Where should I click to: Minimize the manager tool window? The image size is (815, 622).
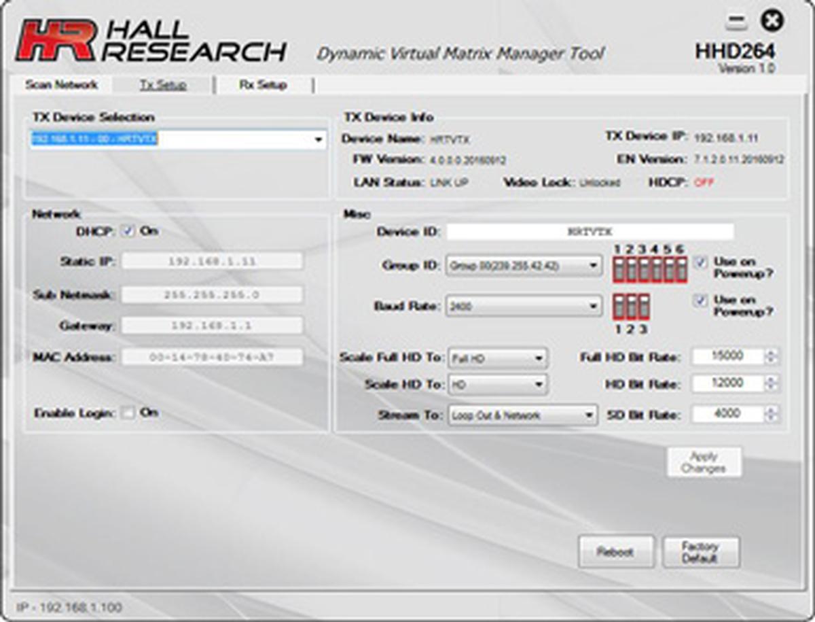(736, 23)
